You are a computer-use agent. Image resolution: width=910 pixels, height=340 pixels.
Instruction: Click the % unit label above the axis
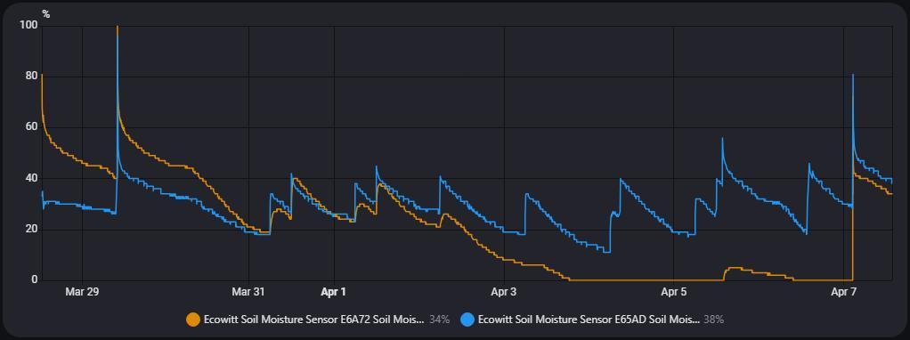point(45,14)
